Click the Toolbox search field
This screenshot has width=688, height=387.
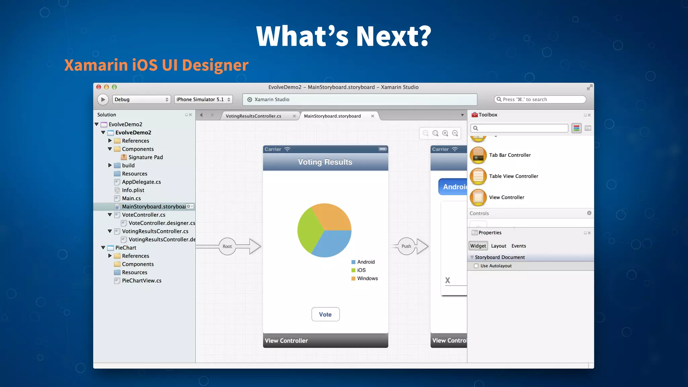(519, 128)
